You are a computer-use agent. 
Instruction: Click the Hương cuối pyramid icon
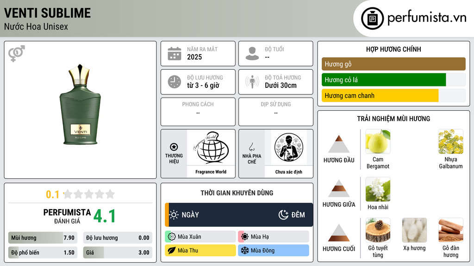click(x=339, y=233)
